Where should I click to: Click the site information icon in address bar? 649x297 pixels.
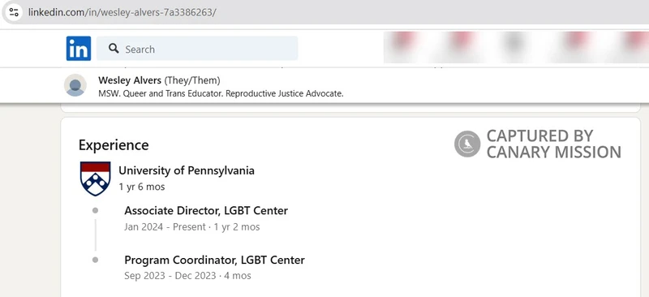pyautogui.click(x=14, y=12)
